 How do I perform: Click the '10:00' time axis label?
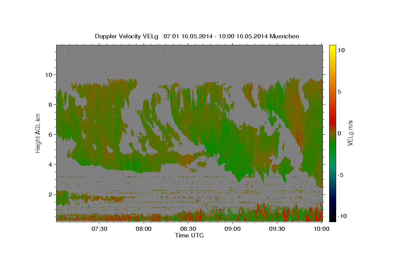[322, 229]
